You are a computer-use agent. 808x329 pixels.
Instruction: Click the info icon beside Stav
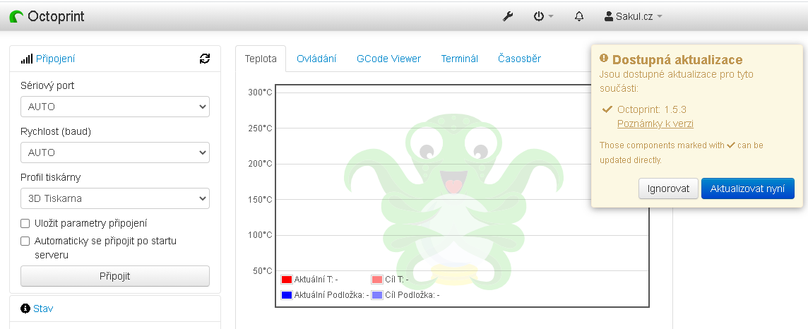point(25,309)
